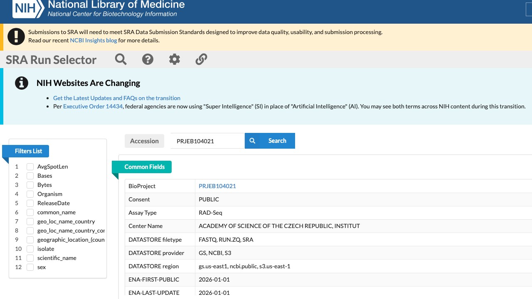Click the PUBLIC Consent value

(x=209, y=199)
